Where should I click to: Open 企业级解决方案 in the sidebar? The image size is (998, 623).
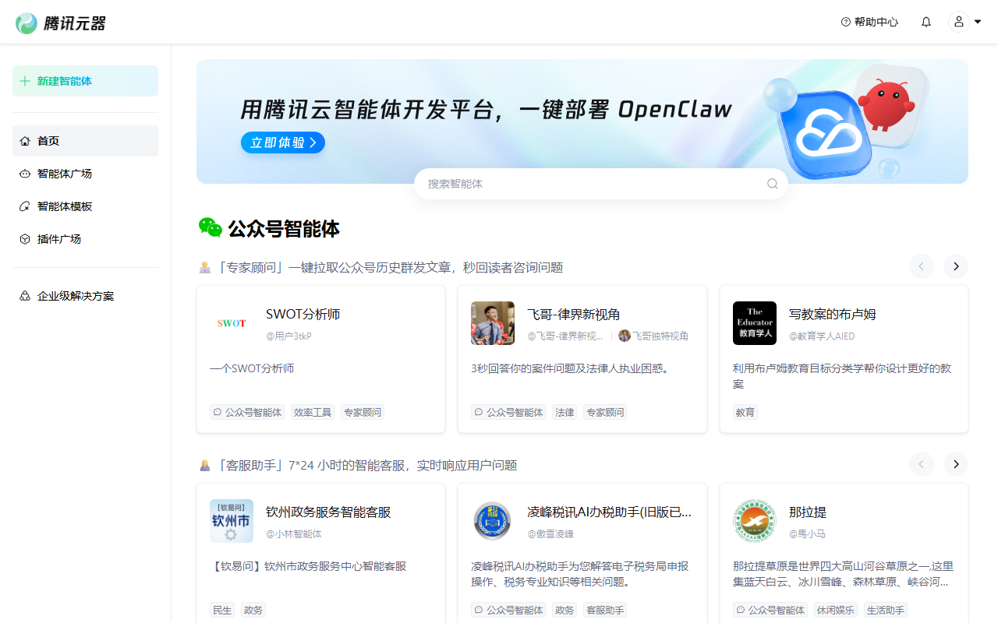click(85, 296)
